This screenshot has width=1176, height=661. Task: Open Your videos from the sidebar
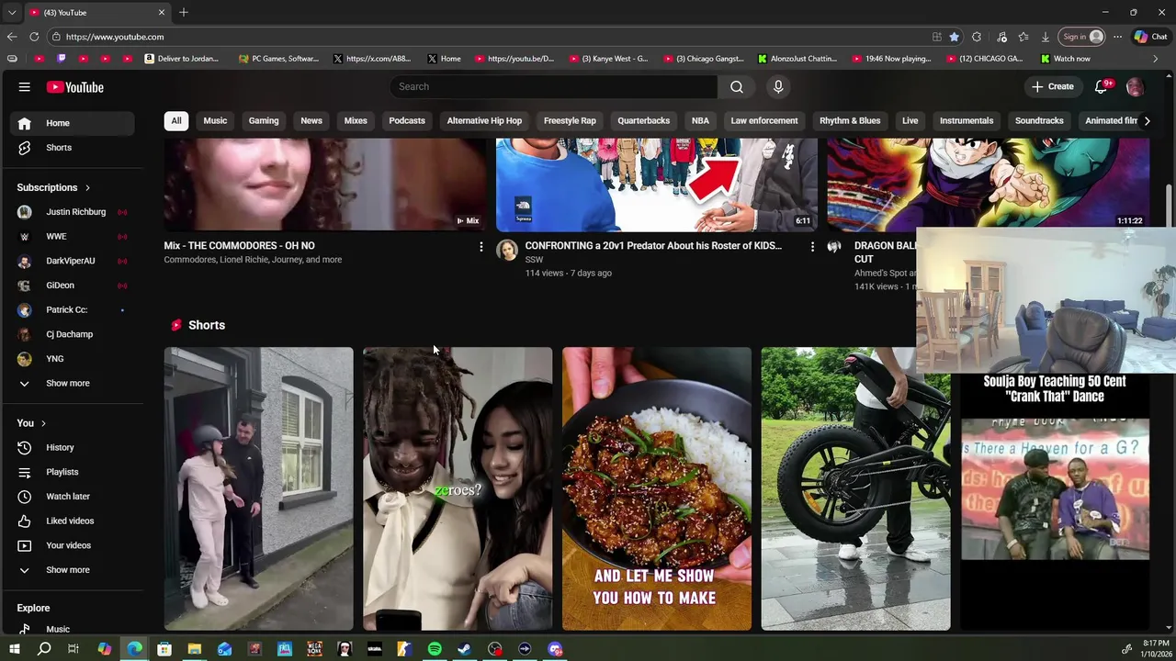click(x=73, y=545)
